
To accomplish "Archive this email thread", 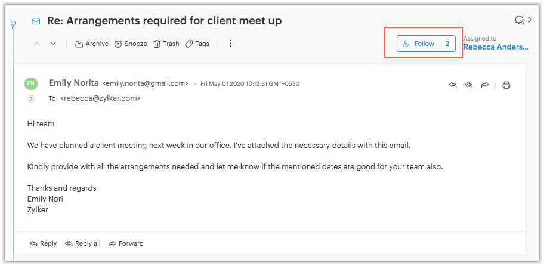I will coord(91,44).
